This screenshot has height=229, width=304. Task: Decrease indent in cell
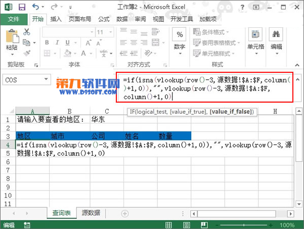point(123,53)
